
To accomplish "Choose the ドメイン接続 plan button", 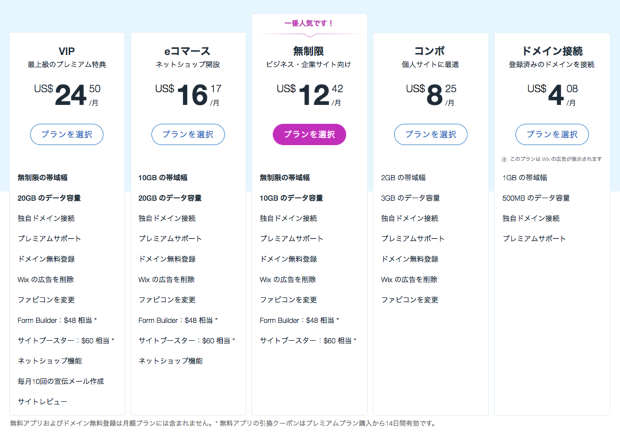I will coord(552,134).
